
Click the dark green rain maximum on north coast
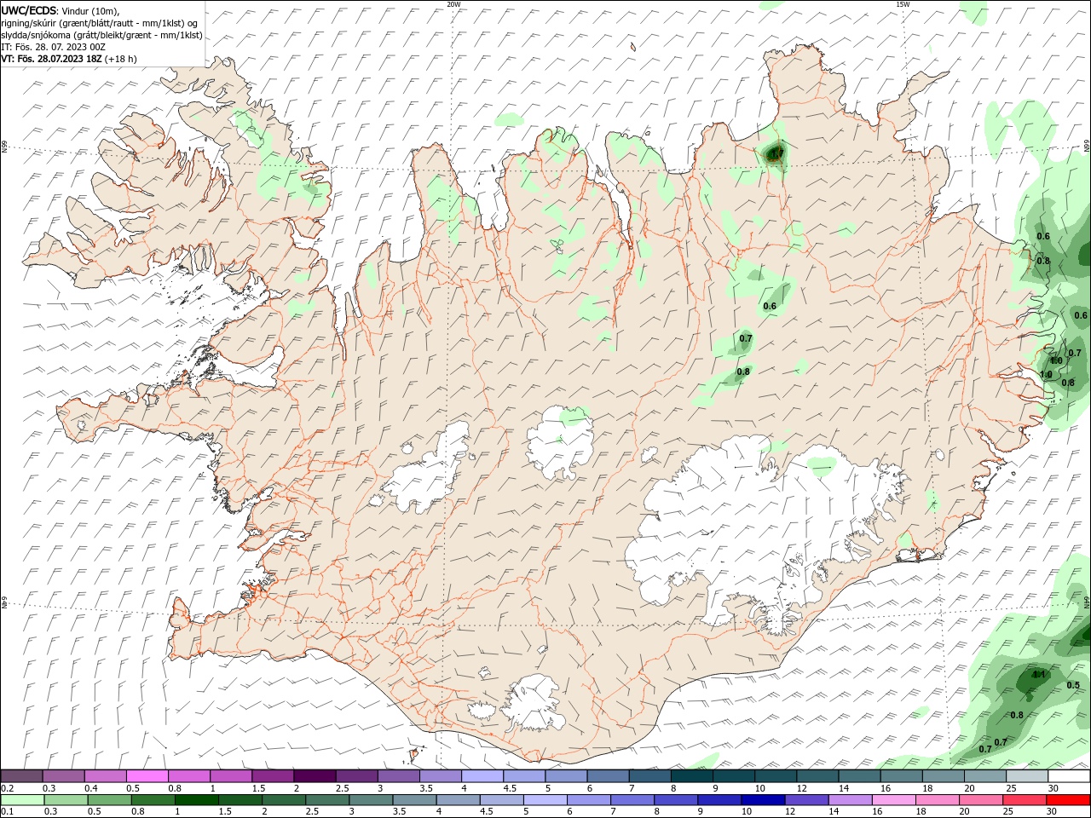pos(775,153)
